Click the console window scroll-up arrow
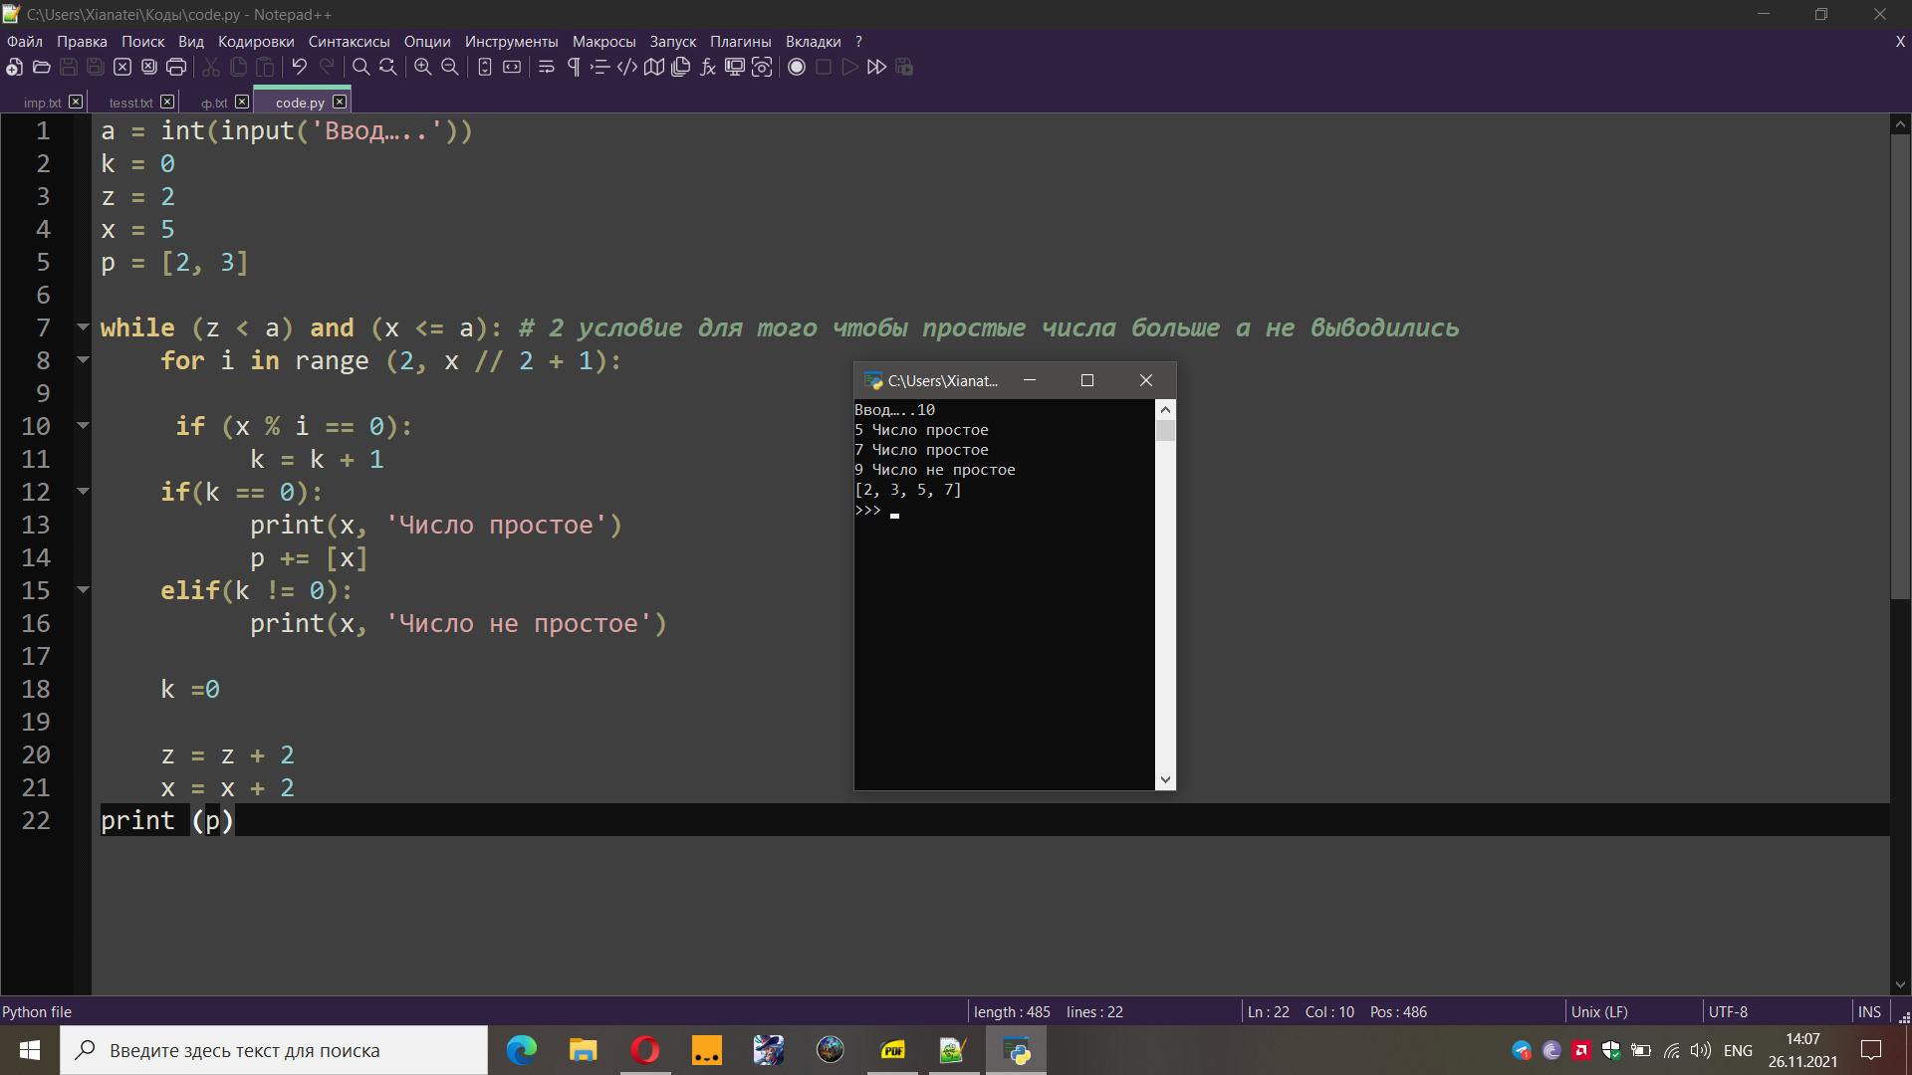 [x=1165, y=410]
